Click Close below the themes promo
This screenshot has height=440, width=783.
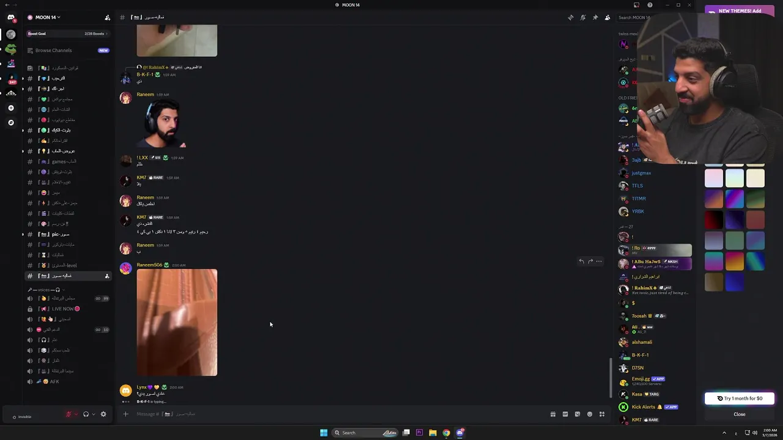(740, 414)
